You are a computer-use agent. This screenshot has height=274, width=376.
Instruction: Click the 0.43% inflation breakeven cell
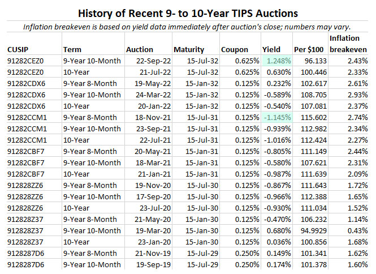pyautogui.click(x=357, y=230)
